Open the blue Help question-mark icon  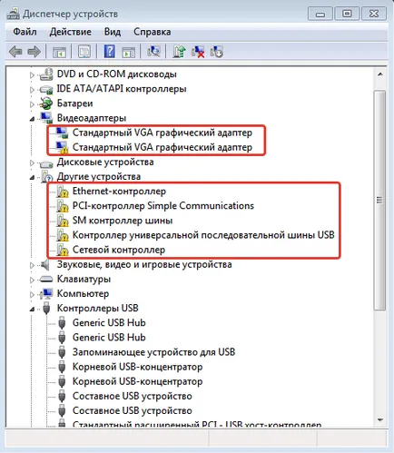[109, 52]
